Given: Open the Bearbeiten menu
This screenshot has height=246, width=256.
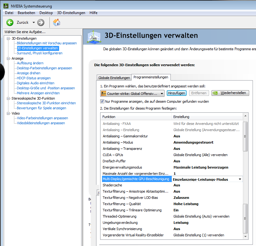Looking at the screenshot, I should tap(26, 13).
